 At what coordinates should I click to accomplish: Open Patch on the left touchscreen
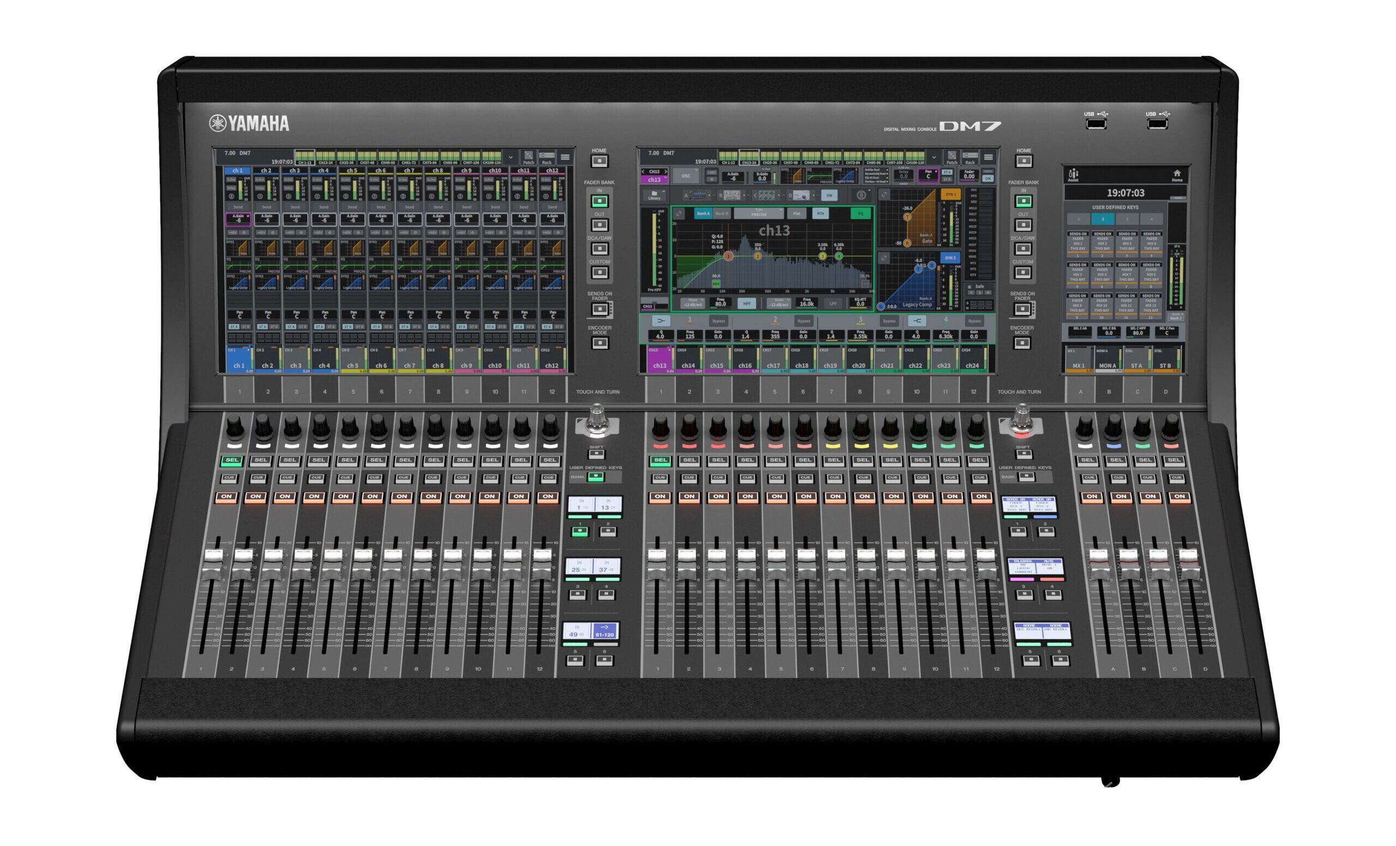[528, 157]
